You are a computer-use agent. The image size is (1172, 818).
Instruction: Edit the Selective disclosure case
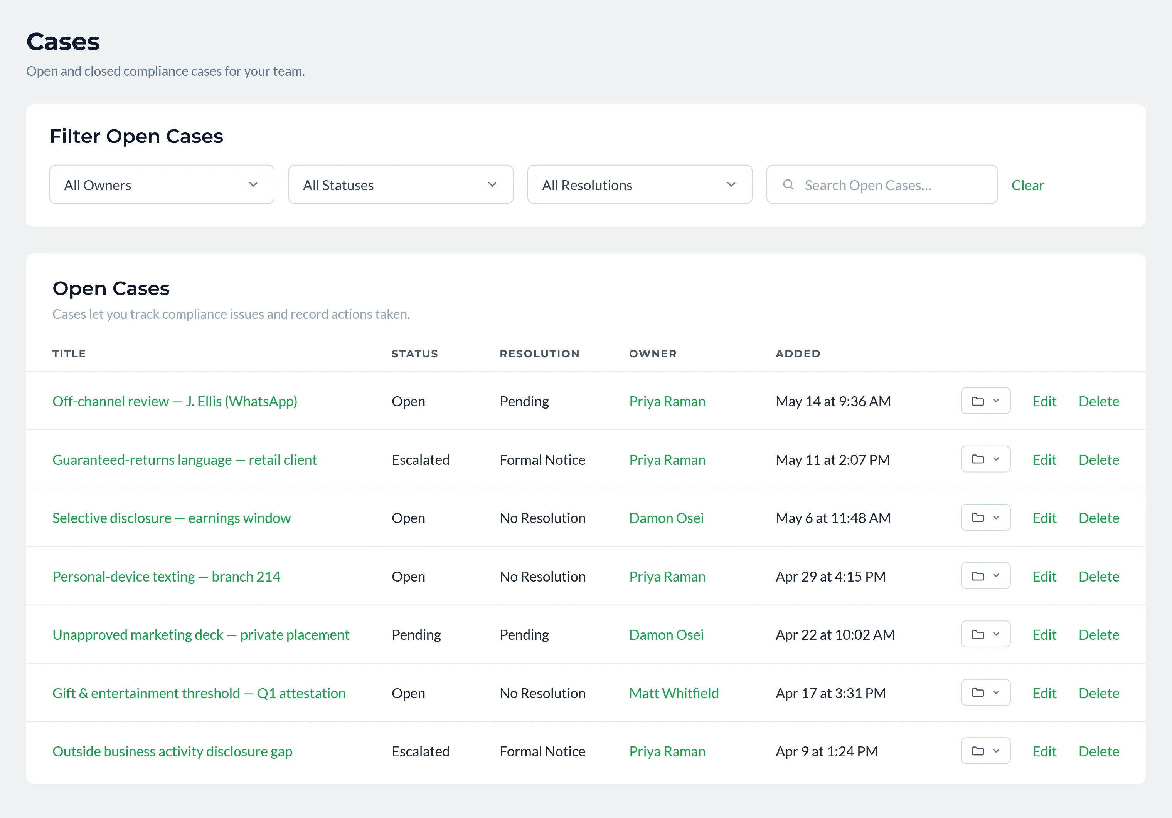pos(1044,518)
